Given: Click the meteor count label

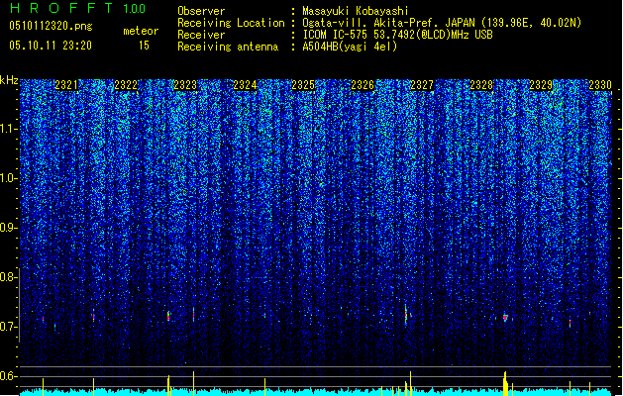Looking at the screenshot, I should (141, 31).
